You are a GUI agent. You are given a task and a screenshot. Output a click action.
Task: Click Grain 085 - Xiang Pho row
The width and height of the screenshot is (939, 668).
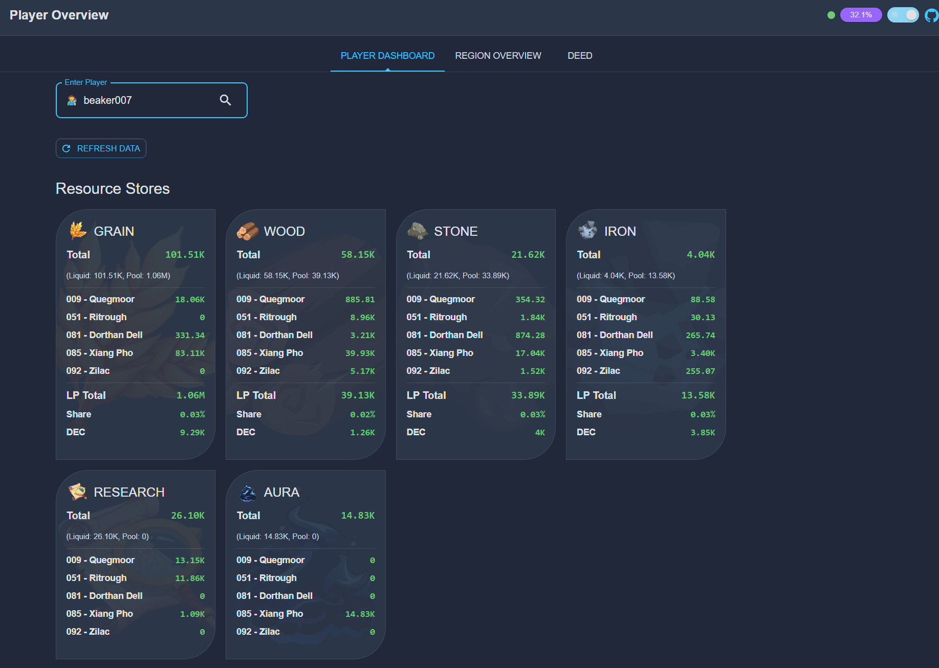[x=135, y=353]
